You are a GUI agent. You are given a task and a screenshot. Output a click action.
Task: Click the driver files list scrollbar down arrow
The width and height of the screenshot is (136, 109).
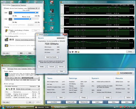click(39, 97)
